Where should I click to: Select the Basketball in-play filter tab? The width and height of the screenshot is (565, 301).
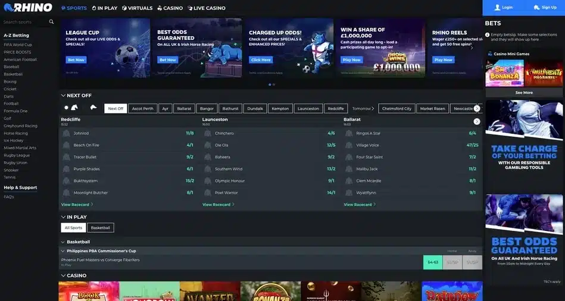coord(101,228)
